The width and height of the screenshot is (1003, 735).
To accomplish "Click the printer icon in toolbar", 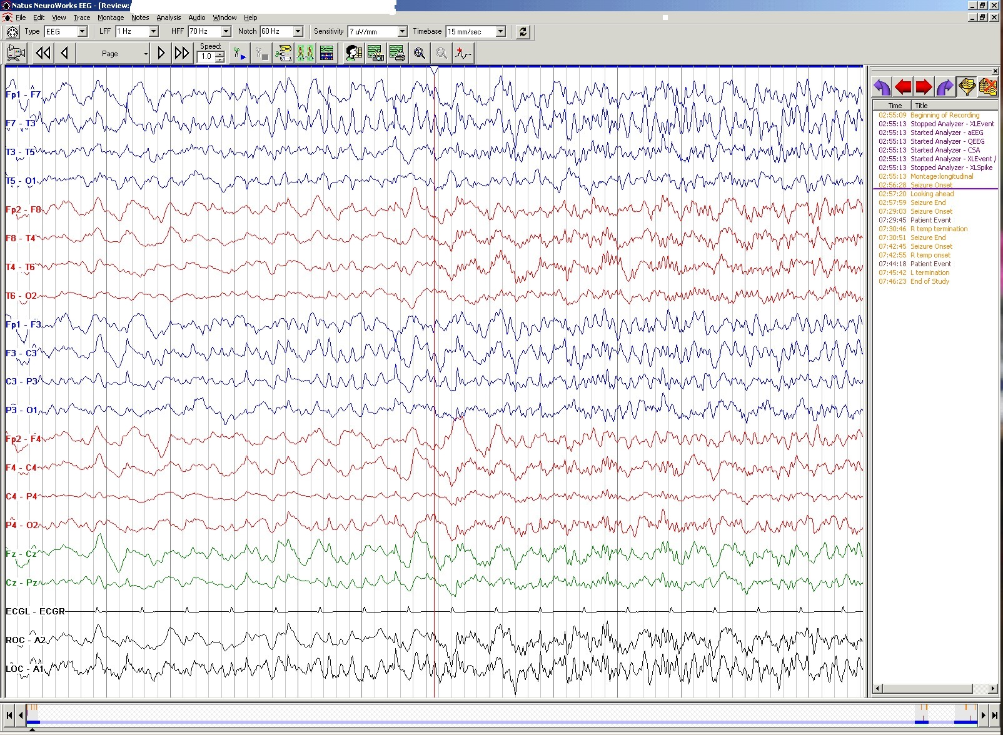I will (396, 54).
